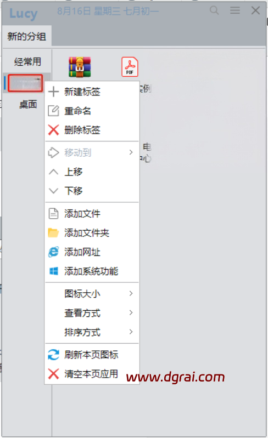This screenshot has width=268, height=438.
Task: Open the PDF file icon
Action: pyautogui.click(x=130, y=67)
